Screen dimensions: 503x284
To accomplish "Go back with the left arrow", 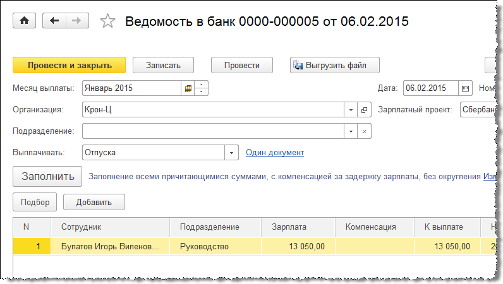I will point(54,21).
